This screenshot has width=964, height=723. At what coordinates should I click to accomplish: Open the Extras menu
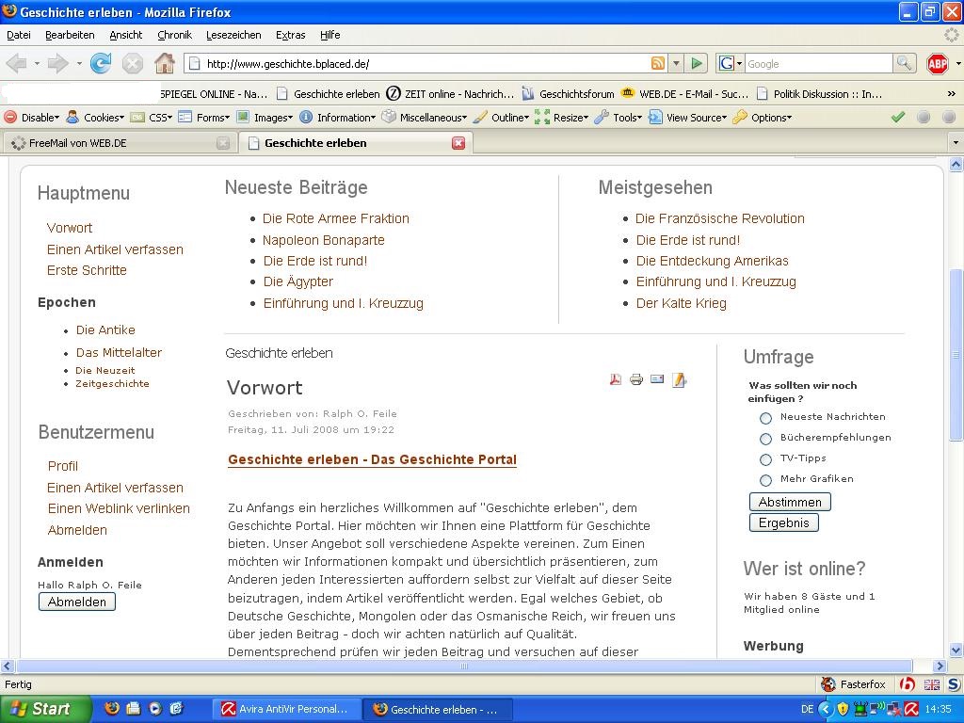pos(290,35)
